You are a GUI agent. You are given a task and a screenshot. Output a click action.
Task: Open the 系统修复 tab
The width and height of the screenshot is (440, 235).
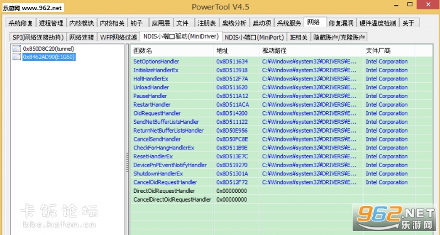(21, 23)
